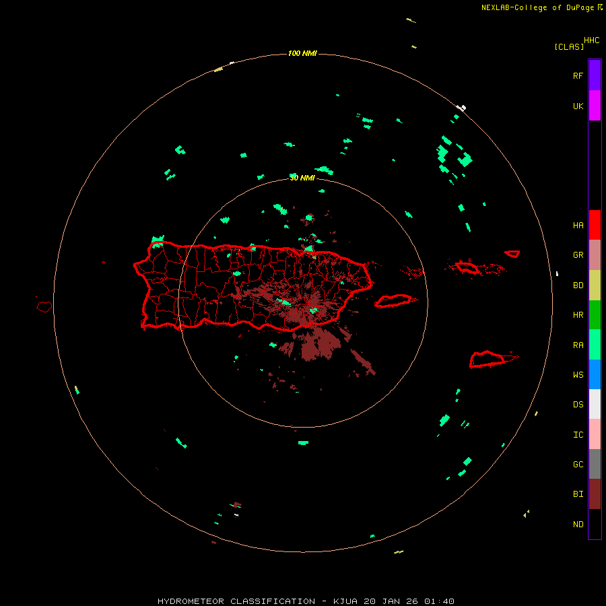Select the "BD" legend label text

[578, 285]
